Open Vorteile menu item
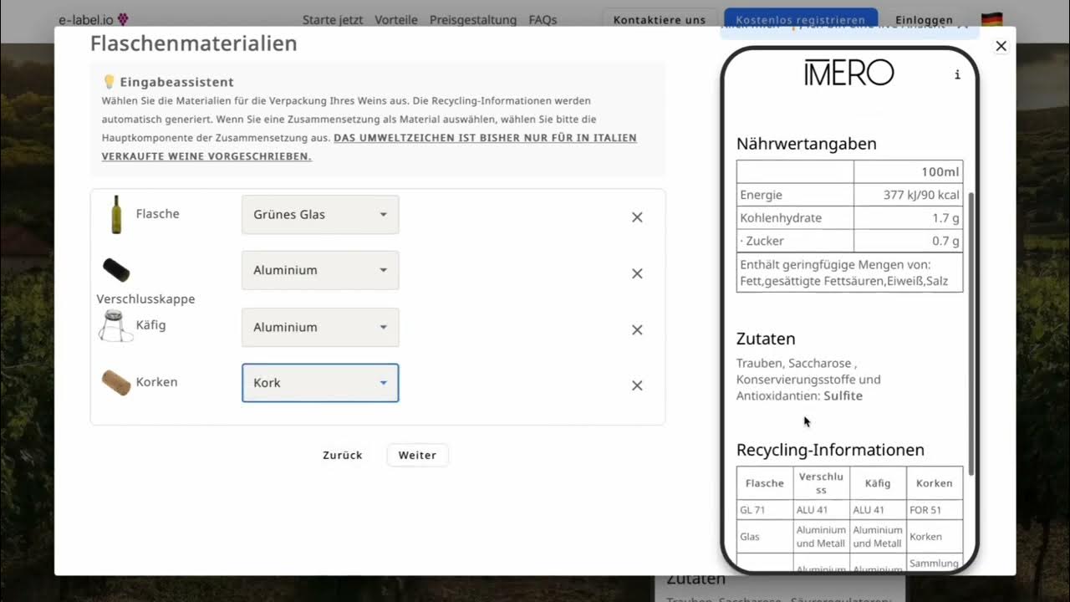 [396, 19]
